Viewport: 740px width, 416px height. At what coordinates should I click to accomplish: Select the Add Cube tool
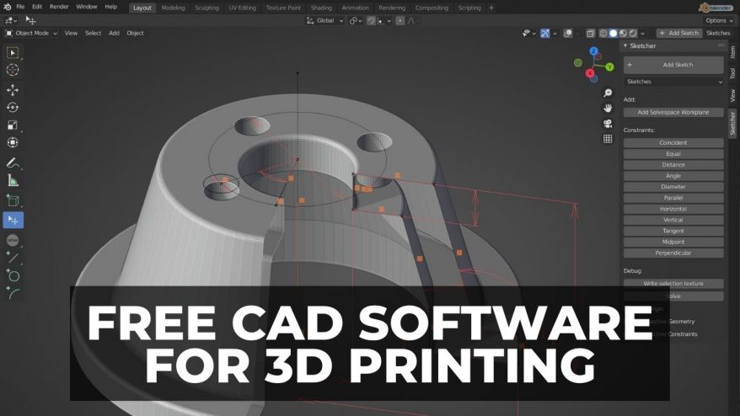pos(13,200)
